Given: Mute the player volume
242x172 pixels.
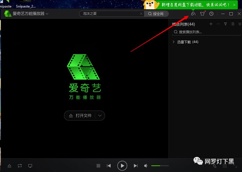Looking at the screenshot, I should coord(146,166).
